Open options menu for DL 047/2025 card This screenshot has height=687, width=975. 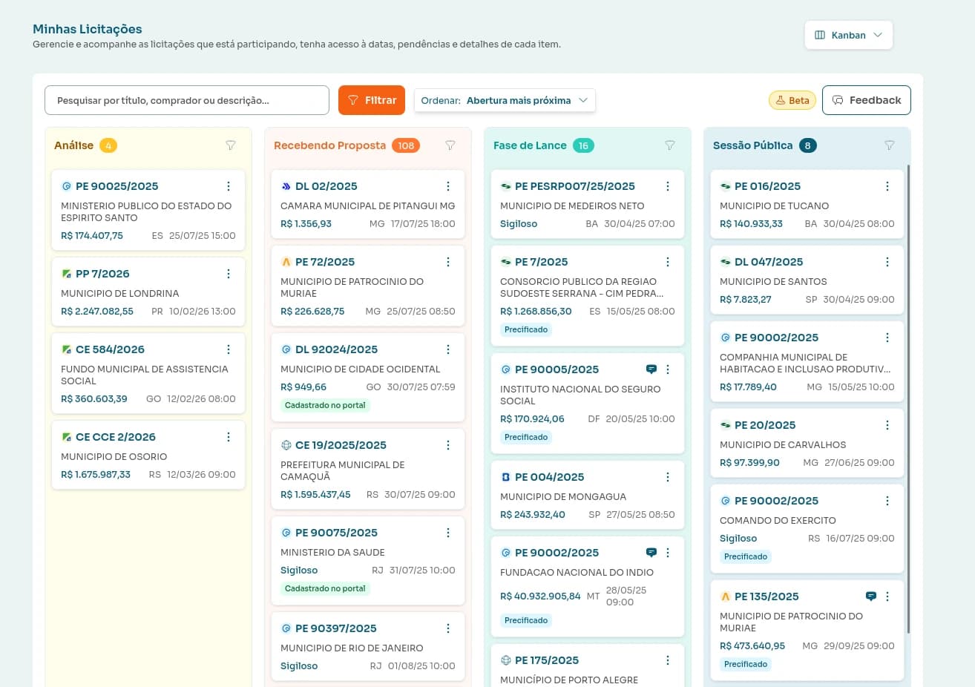tap(887, 262)
